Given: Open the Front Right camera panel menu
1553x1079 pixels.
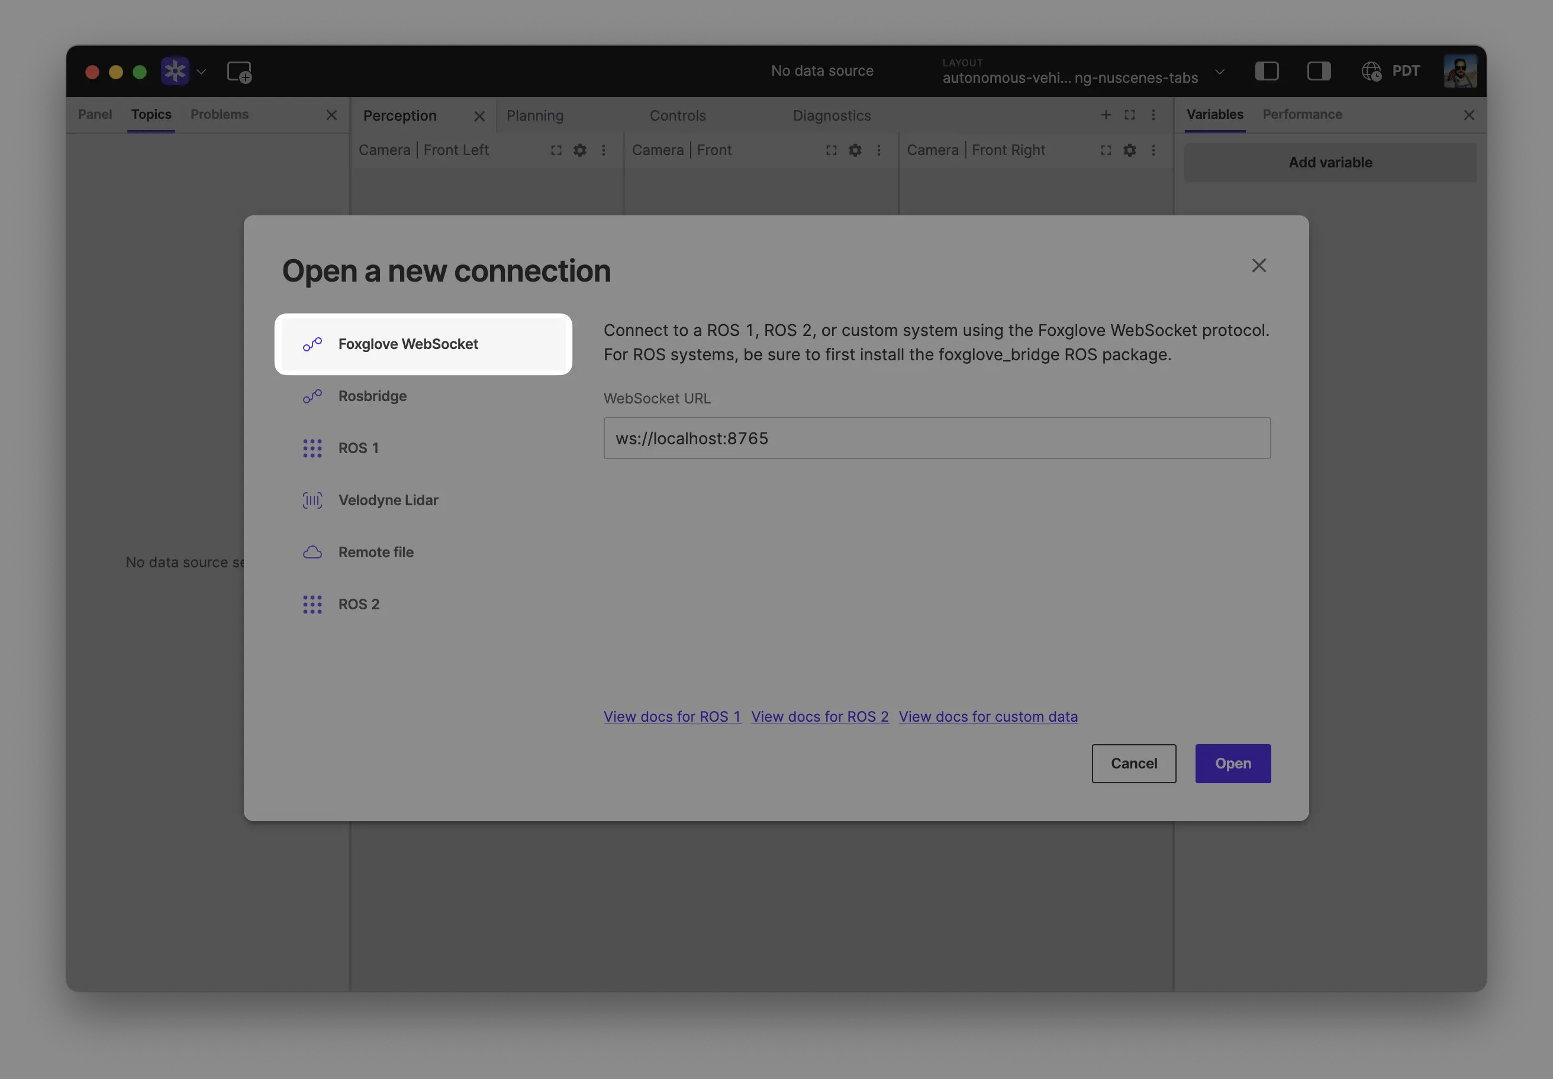Looking at the screenshot, I should click(1154, 150).
